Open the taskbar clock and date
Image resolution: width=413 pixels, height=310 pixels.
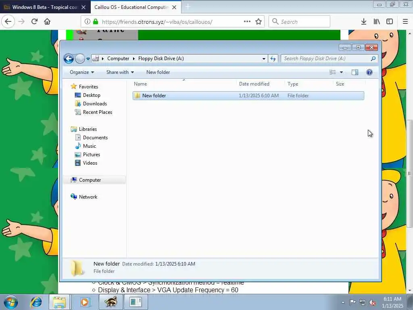coord(392,302)
